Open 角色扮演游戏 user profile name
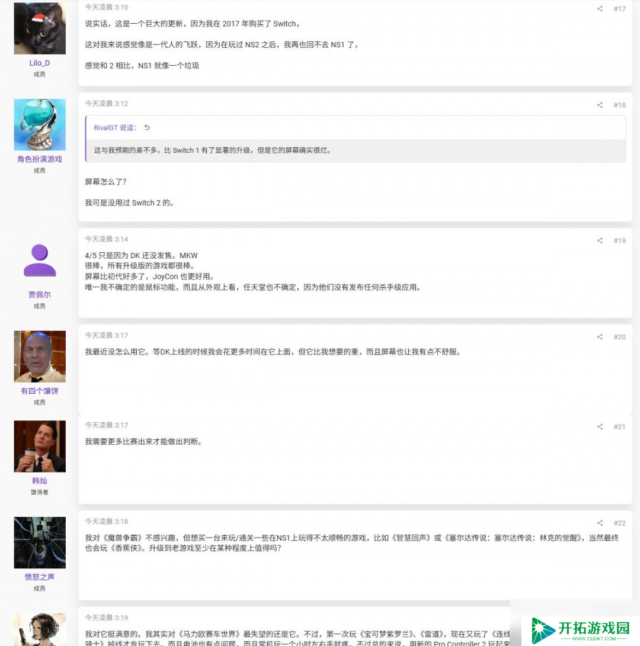Screen dimensions: 640x646 tap(40, 159)
